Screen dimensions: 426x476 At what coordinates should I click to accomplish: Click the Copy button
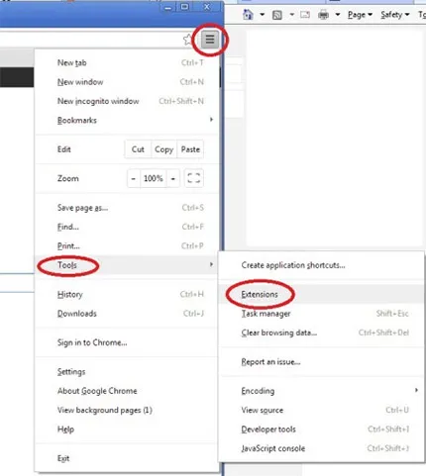[163, 149]
